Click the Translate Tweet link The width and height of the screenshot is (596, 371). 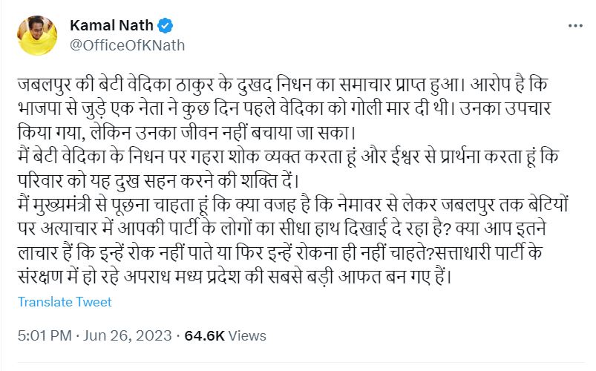click(x=65, y=302)
